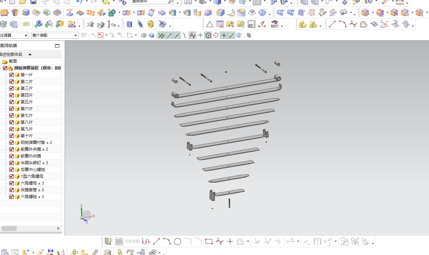
Task: Click the Open folder icon
Action: [x=23, y=2]
